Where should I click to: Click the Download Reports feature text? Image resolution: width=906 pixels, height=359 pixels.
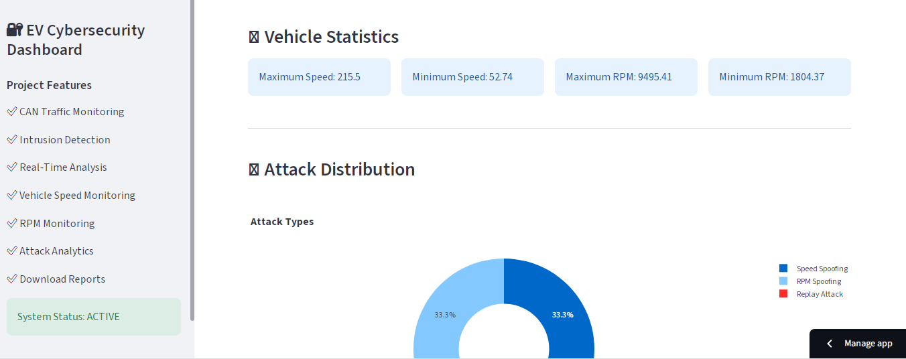tap(62, 279)
